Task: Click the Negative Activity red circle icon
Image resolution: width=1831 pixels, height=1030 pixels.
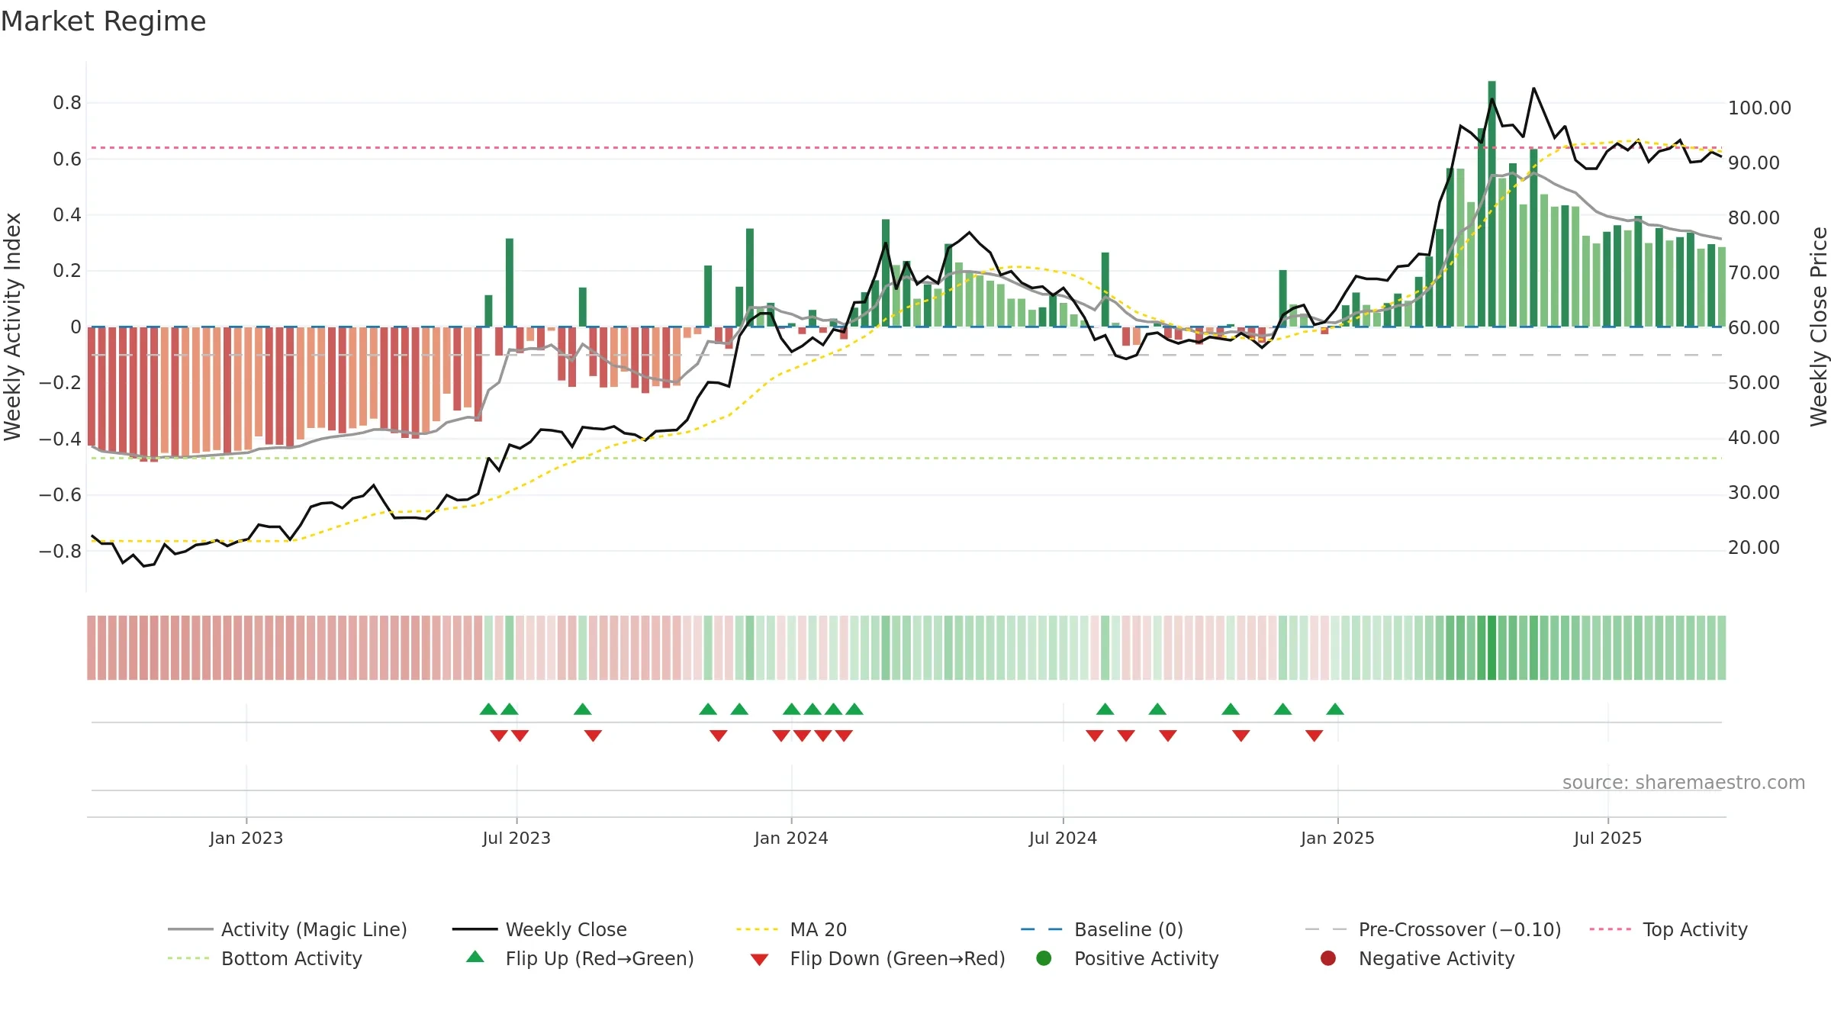Action: point(1328,958)
